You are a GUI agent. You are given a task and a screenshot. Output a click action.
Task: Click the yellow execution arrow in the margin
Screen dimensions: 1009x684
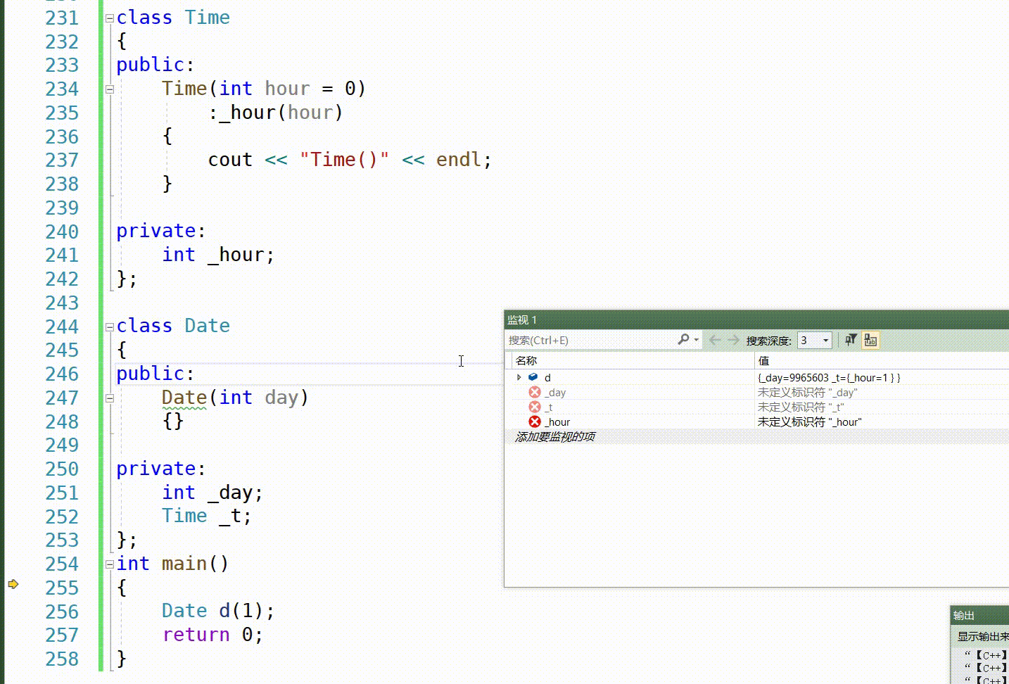pyautogui.click(x=13, y=584)
